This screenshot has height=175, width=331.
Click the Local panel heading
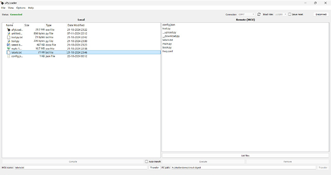click(81, 19)
